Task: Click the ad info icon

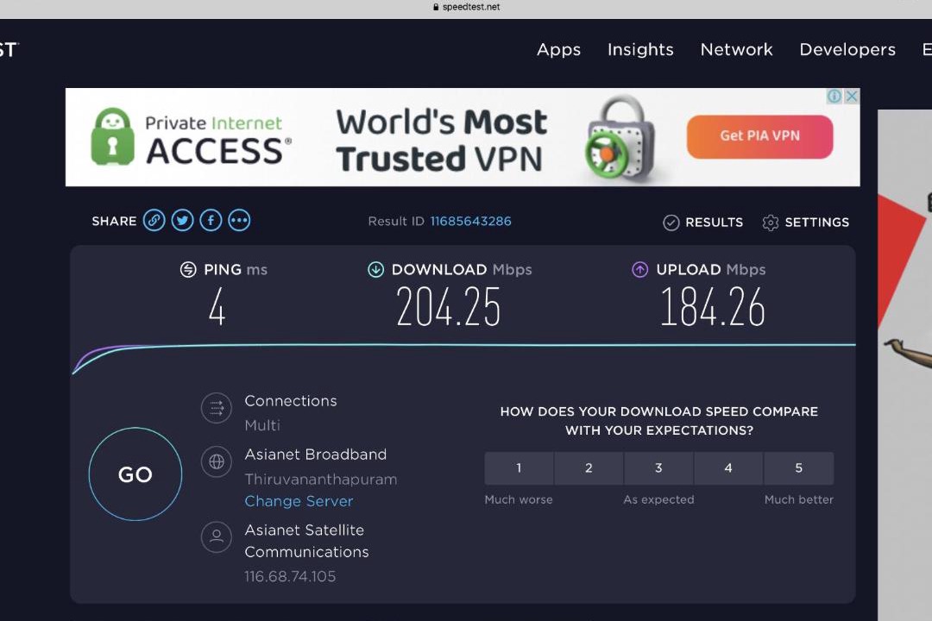Action: pos(834,97)
